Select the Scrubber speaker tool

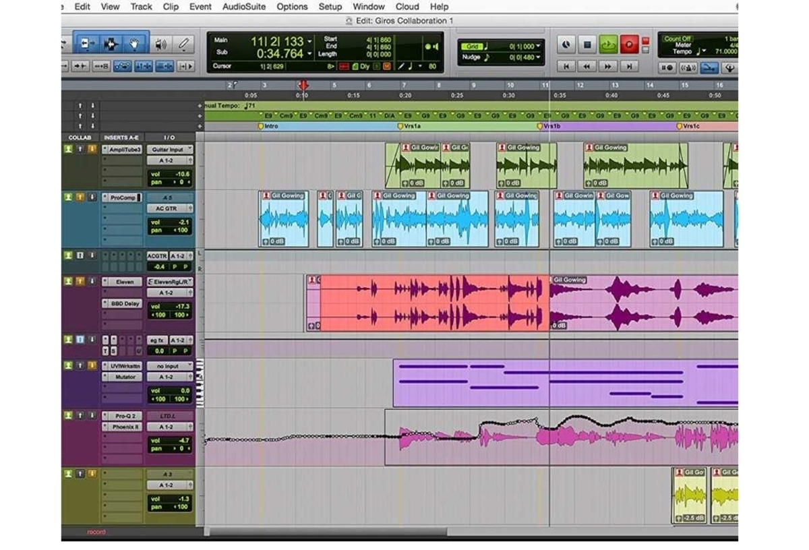click(x=160, y=44)
